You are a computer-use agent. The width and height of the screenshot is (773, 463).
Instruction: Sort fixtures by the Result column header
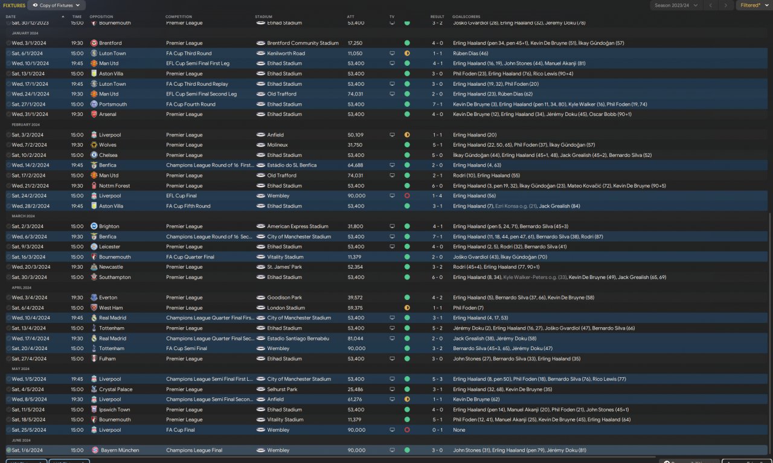click(437, 17)
